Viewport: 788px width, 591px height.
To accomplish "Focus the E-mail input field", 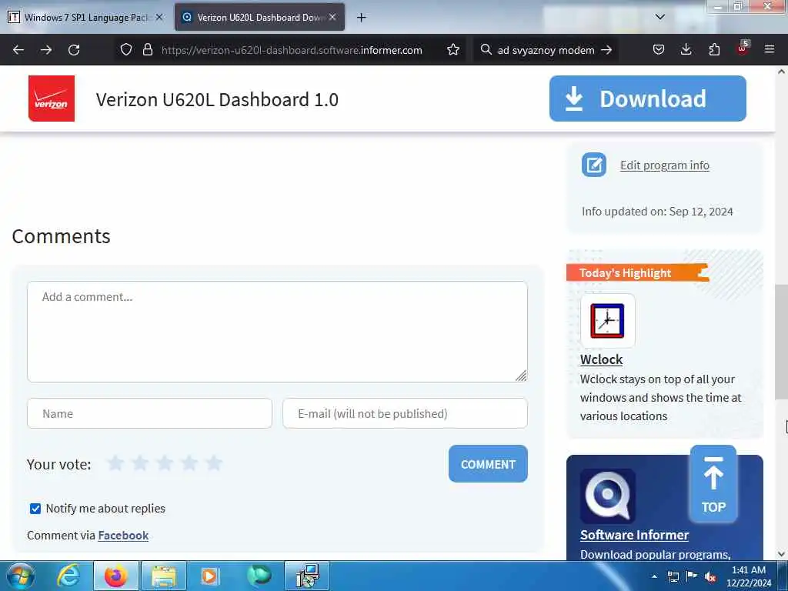I will (405, 413).
